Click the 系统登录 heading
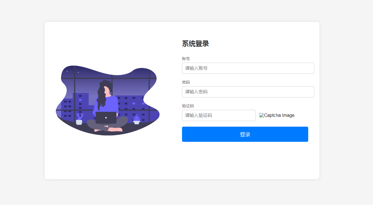Screen dimensions: 373x205 tap(195, 44)
